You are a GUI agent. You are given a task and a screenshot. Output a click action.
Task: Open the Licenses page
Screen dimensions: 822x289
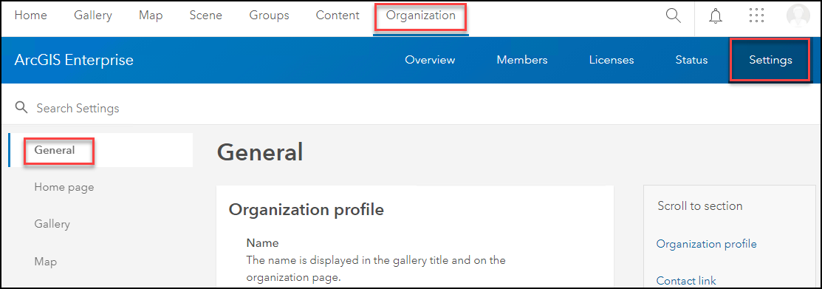pyautogui.click(x=612, y=60)
